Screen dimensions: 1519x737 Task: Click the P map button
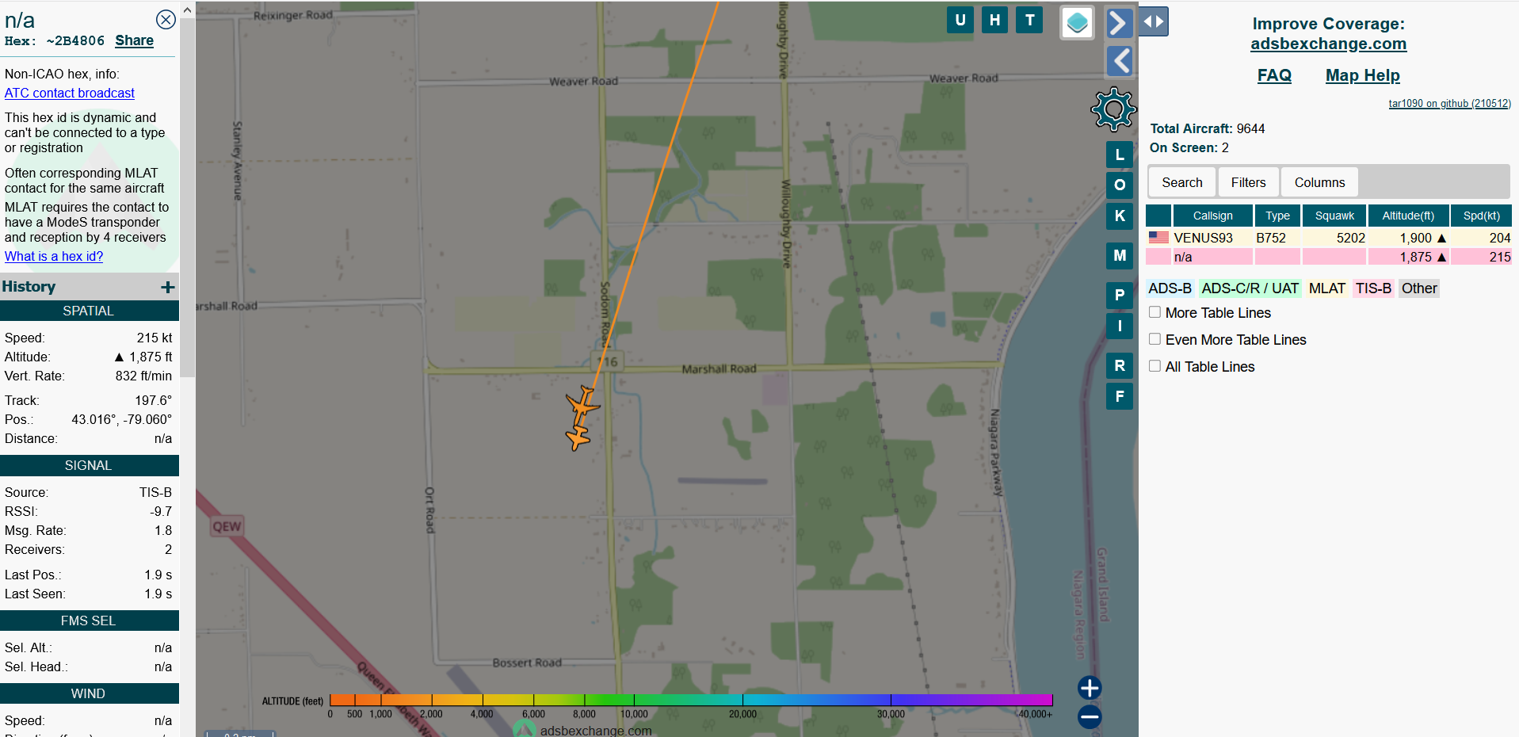[x=1119, y=295]
